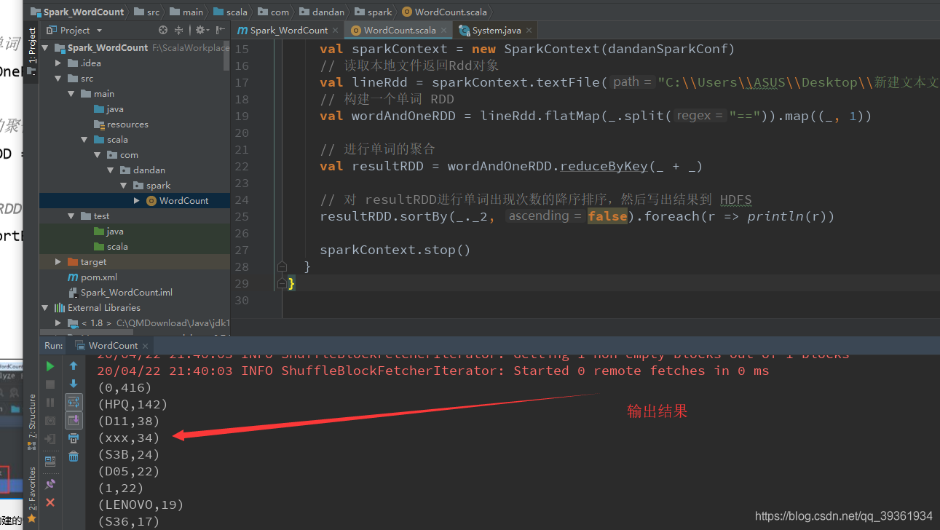Click the exit icon in run toolbar
Viewport: 940px width, 530px height.
click(x=50, y=438)
